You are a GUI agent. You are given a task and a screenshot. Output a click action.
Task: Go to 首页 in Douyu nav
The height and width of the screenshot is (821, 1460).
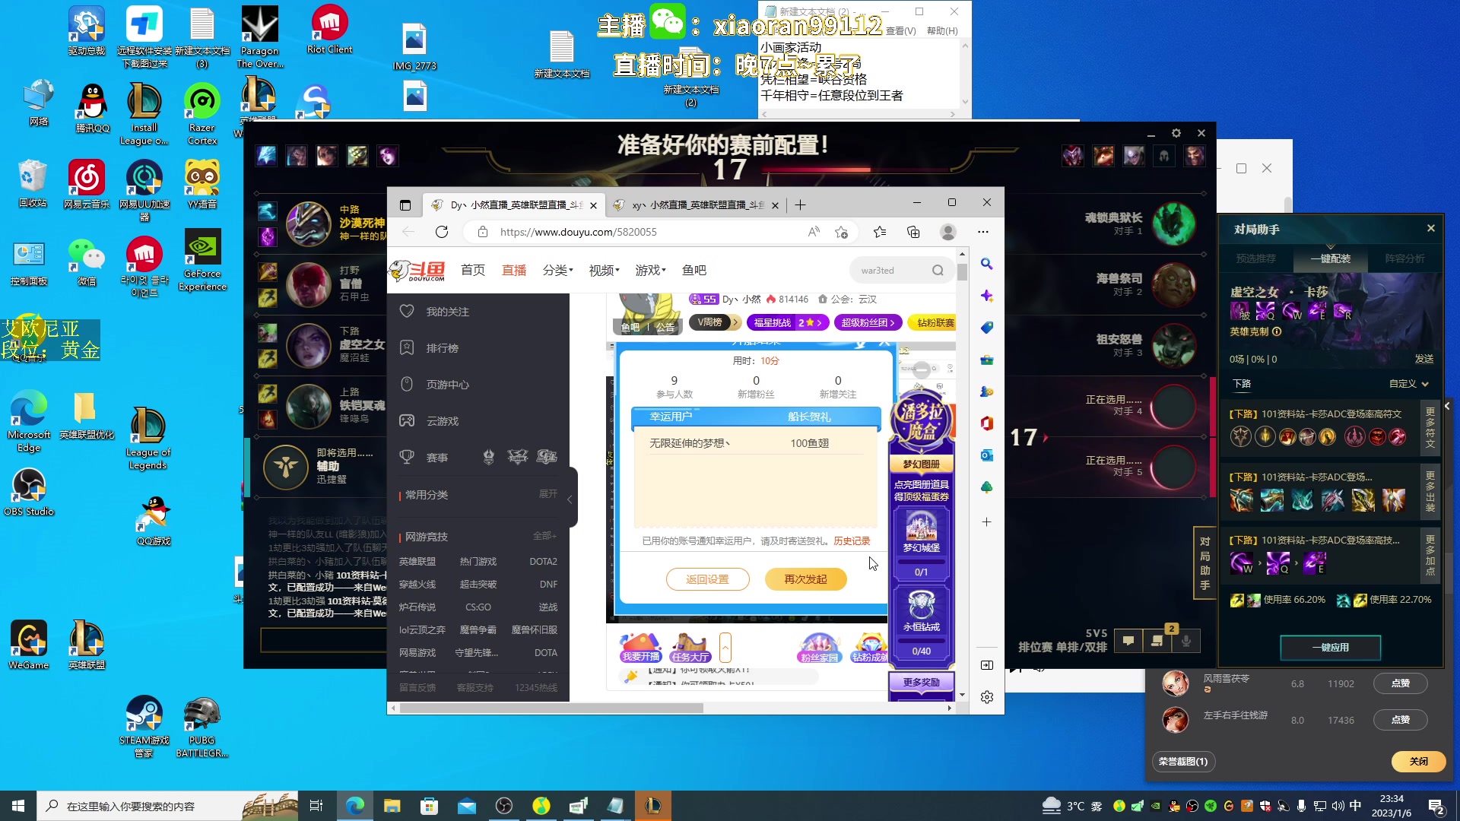coord(473,271)
